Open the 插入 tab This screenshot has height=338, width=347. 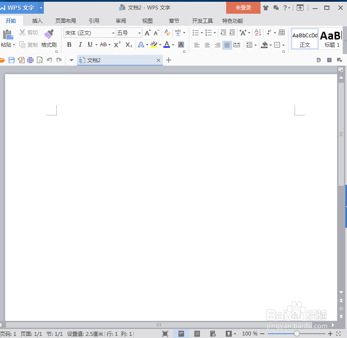(x=37, y=21)
